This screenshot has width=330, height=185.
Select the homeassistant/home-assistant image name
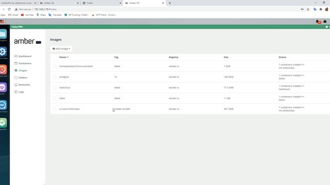pos(76,66)
